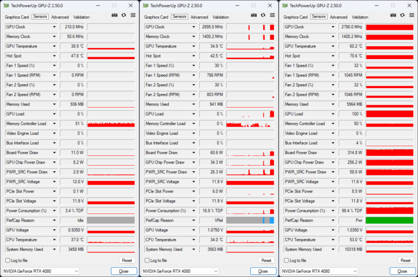The image size is (418, 277).
Task: Open the Validation tab in right window
Action: (360, 17)
